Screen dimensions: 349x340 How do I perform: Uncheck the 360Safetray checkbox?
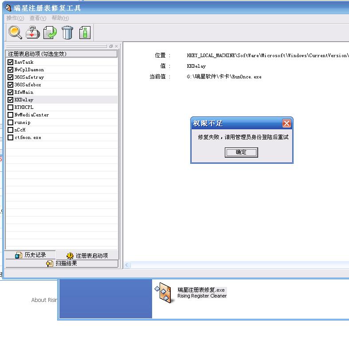coord(10,77)
